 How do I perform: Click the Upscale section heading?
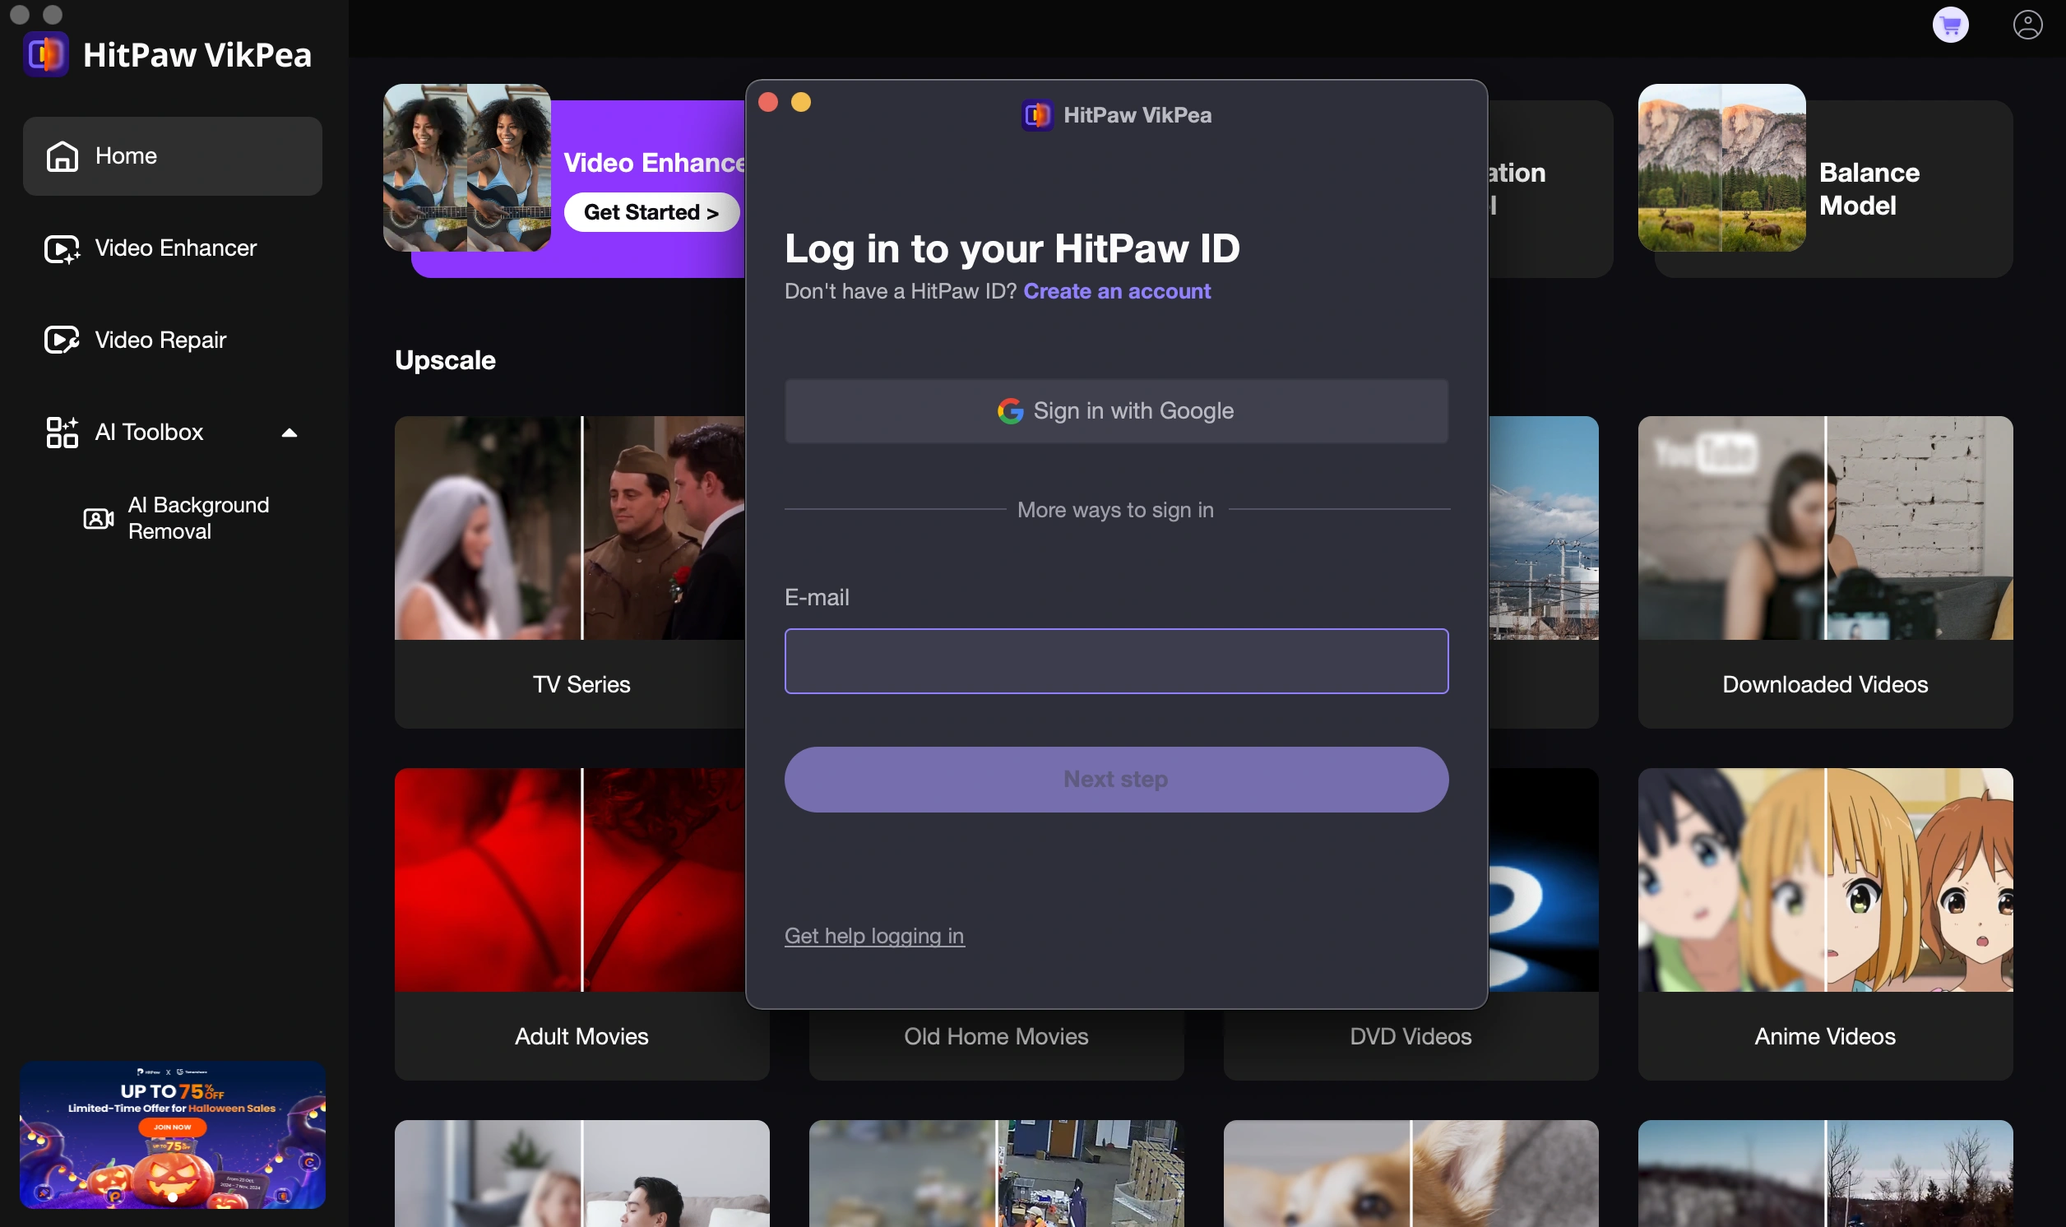(x=445, y=360)
